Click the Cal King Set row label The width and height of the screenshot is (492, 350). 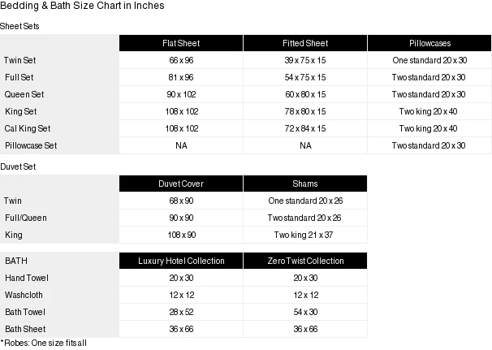(28, 128)
